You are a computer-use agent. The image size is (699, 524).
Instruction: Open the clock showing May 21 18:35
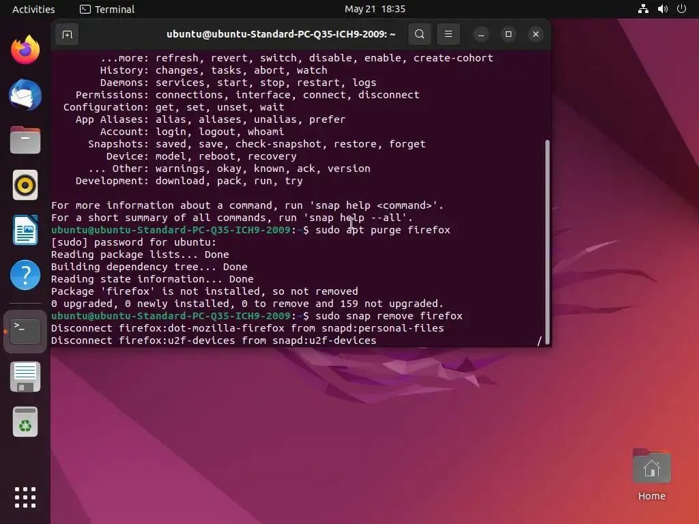click(375, 9)
